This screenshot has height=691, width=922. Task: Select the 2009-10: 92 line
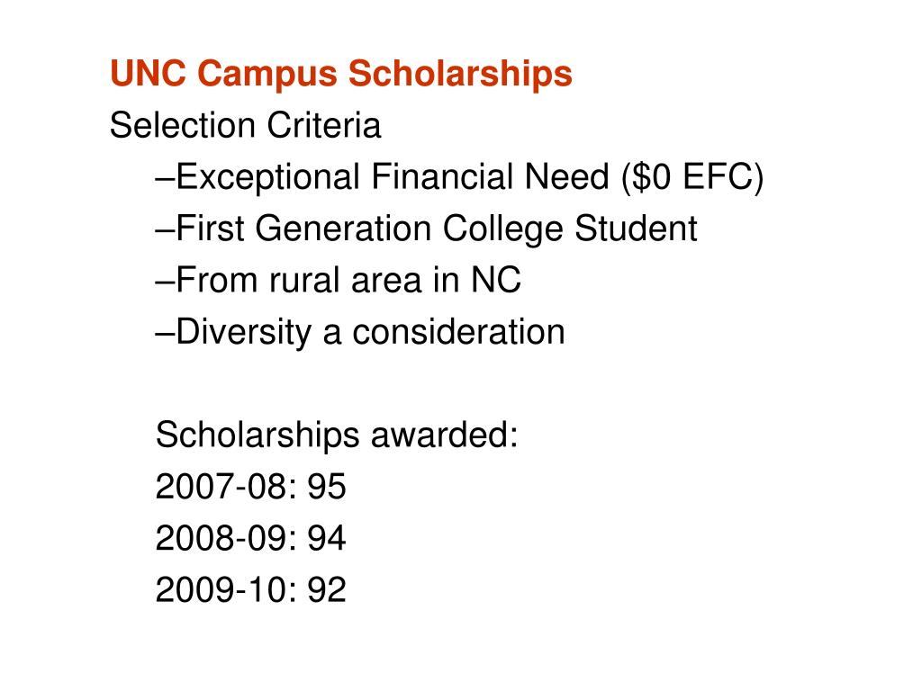251,590
